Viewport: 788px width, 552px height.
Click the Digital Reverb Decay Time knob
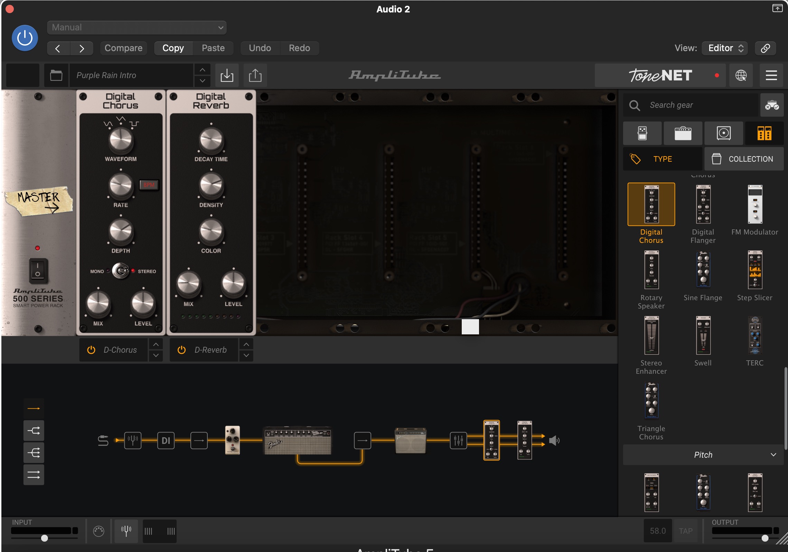pos(211,140)
